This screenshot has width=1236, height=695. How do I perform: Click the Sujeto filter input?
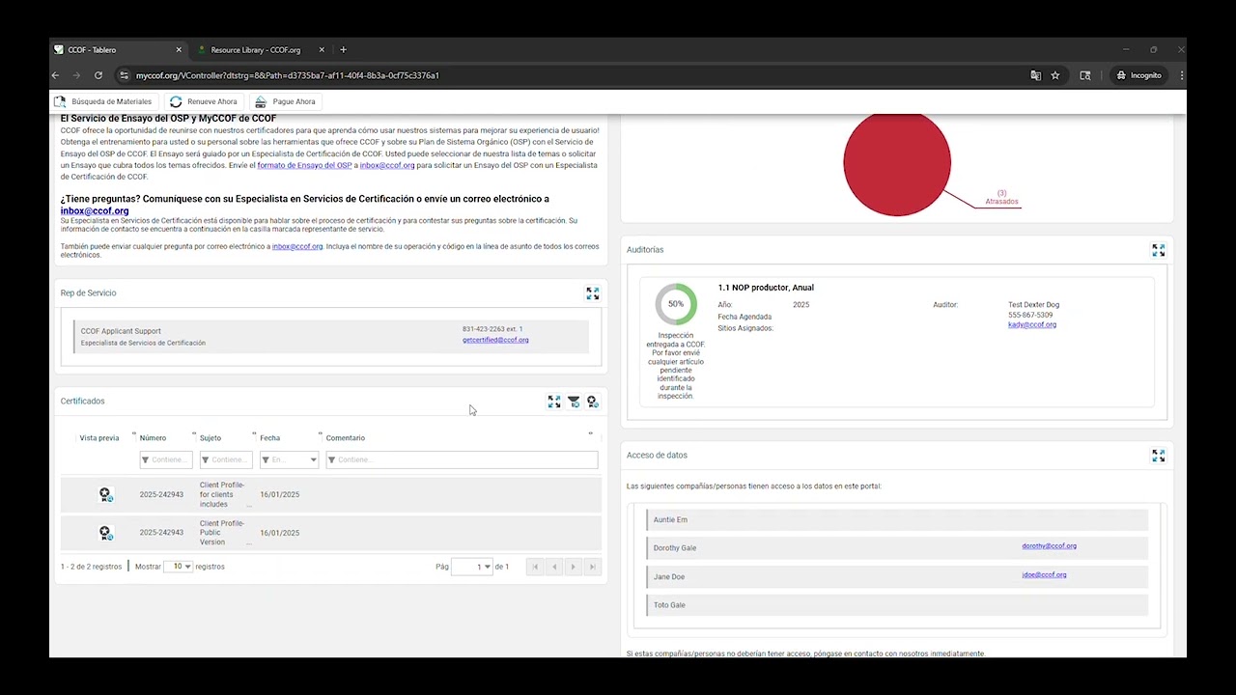click(226, 460)
